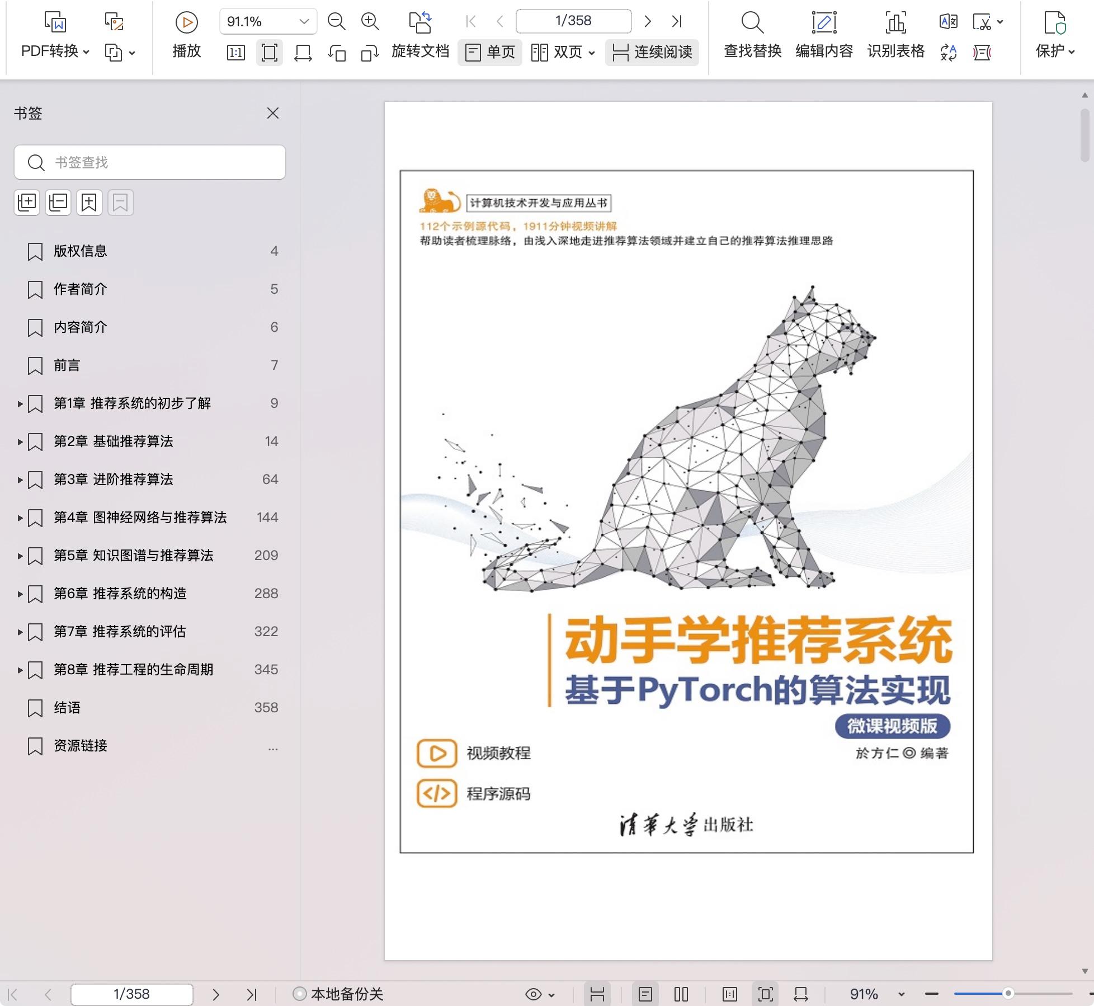Screen dimensions: 1094x1006
Task: Open the 资源链接 bookmark
Action: (x=81, y=746)
